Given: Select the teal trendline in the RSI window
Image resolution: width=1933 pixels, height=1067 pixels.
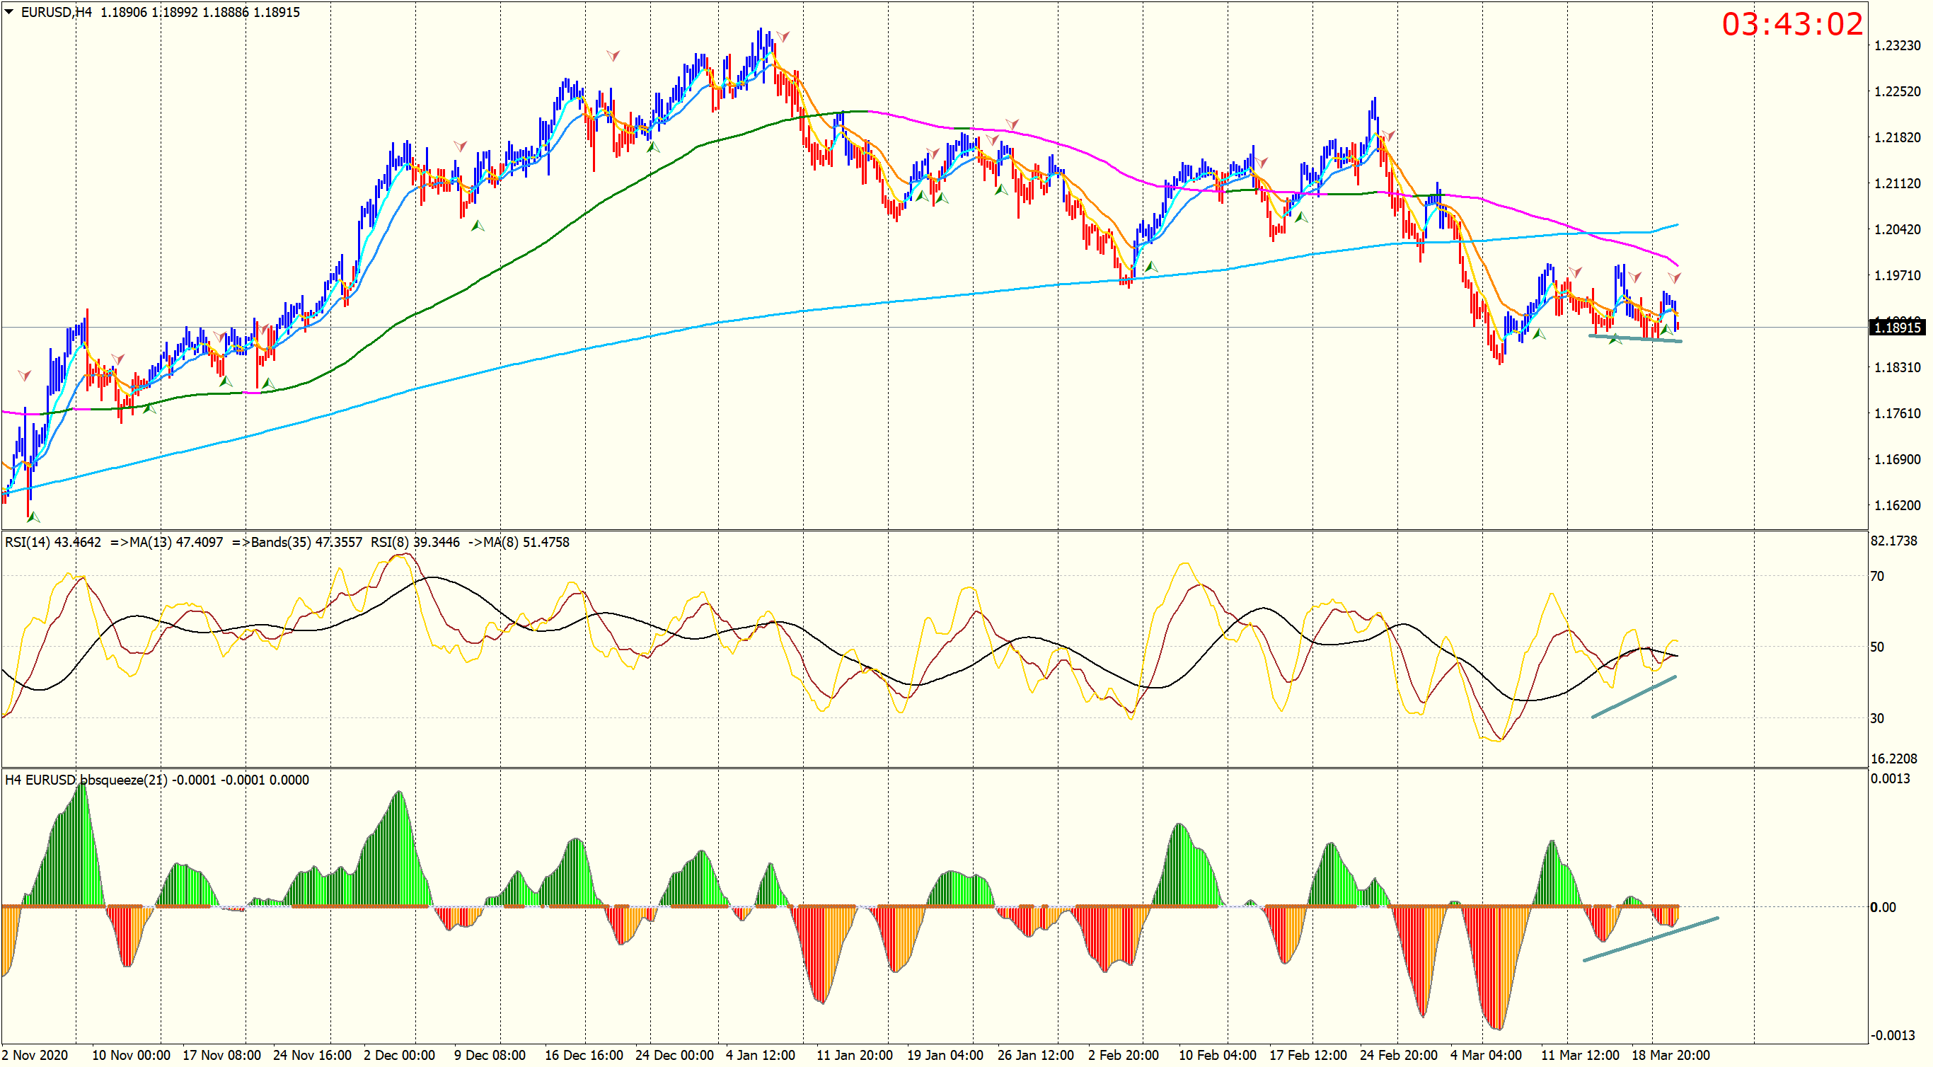Looking at the screenshot, I should (1634, 697).
